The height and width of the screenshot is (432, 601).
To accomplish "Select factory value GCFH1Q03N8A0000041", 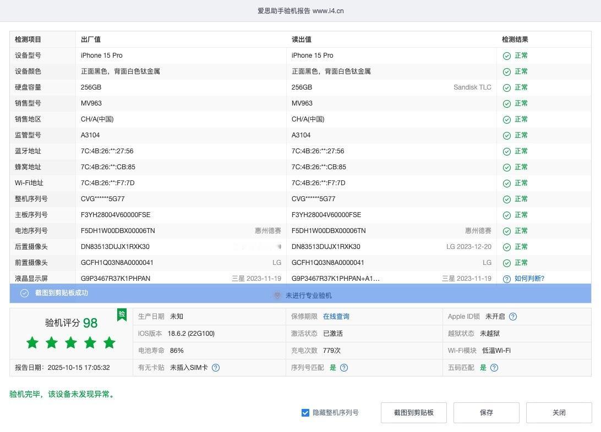I will click(x=117, y=263).
